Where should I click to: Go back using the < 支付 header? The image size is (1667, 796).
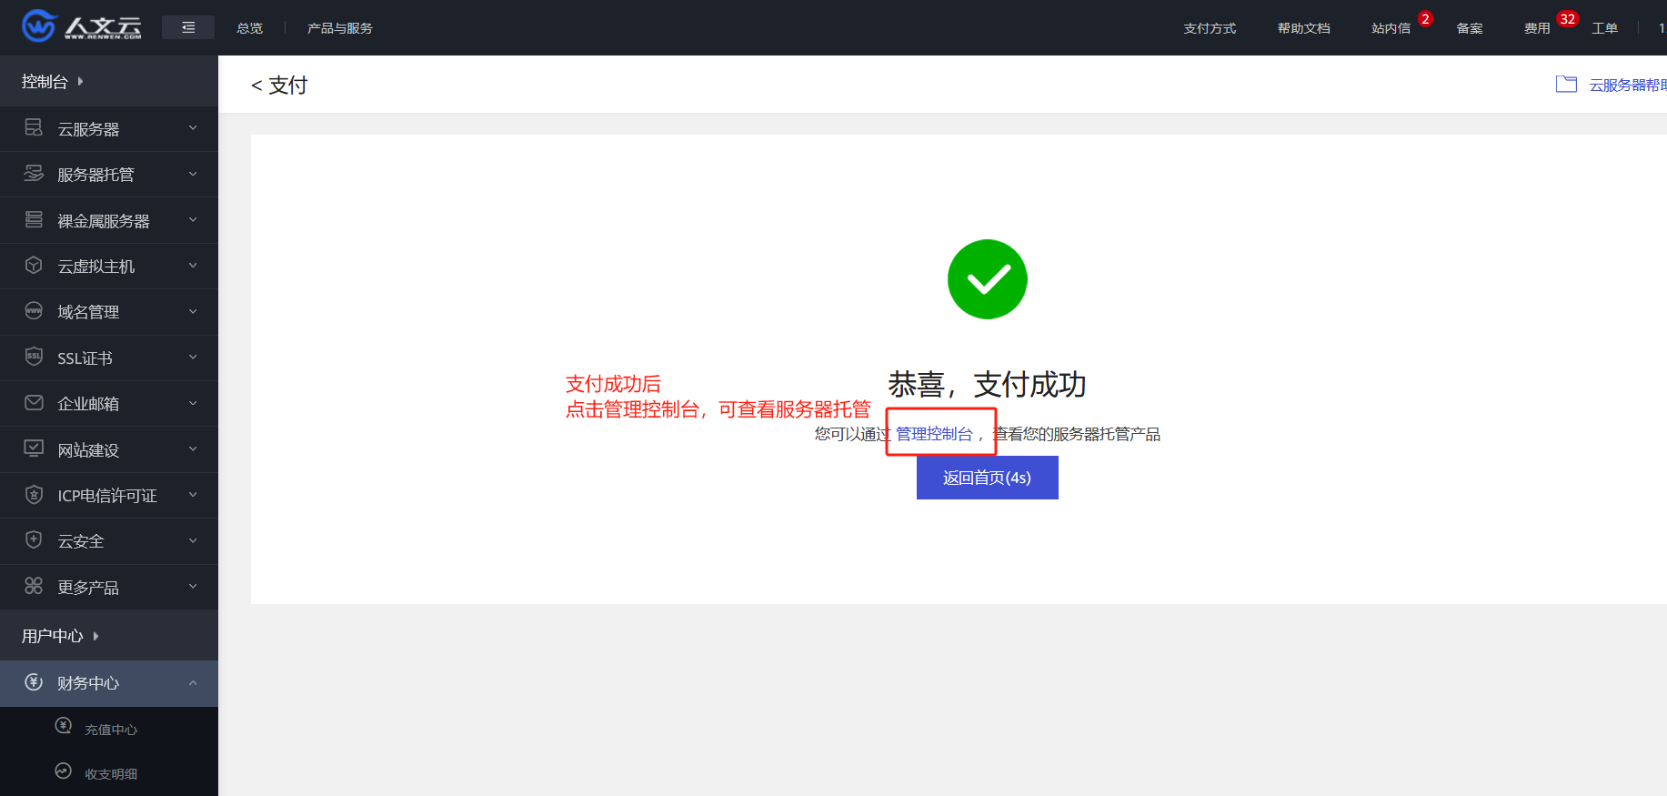[x=279, y=85]
